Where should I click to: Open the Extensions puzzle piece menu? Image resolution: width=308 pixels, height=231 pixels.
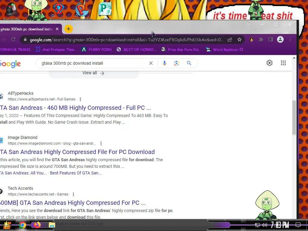(x=261, y=40)
